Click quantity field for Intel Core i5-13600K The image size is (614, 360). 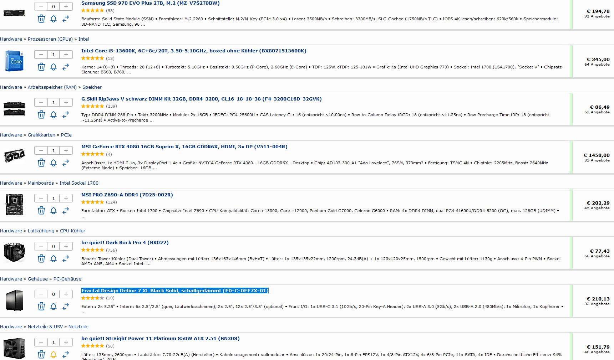point(54,55)
